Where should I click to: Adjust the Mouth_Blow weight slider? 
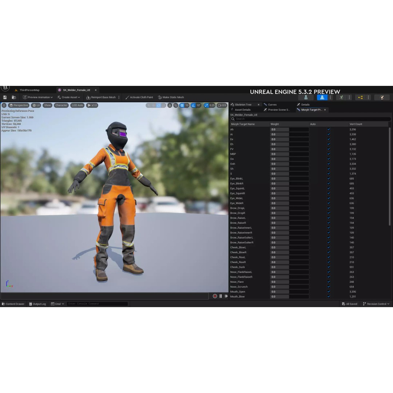tap(290, 297)
